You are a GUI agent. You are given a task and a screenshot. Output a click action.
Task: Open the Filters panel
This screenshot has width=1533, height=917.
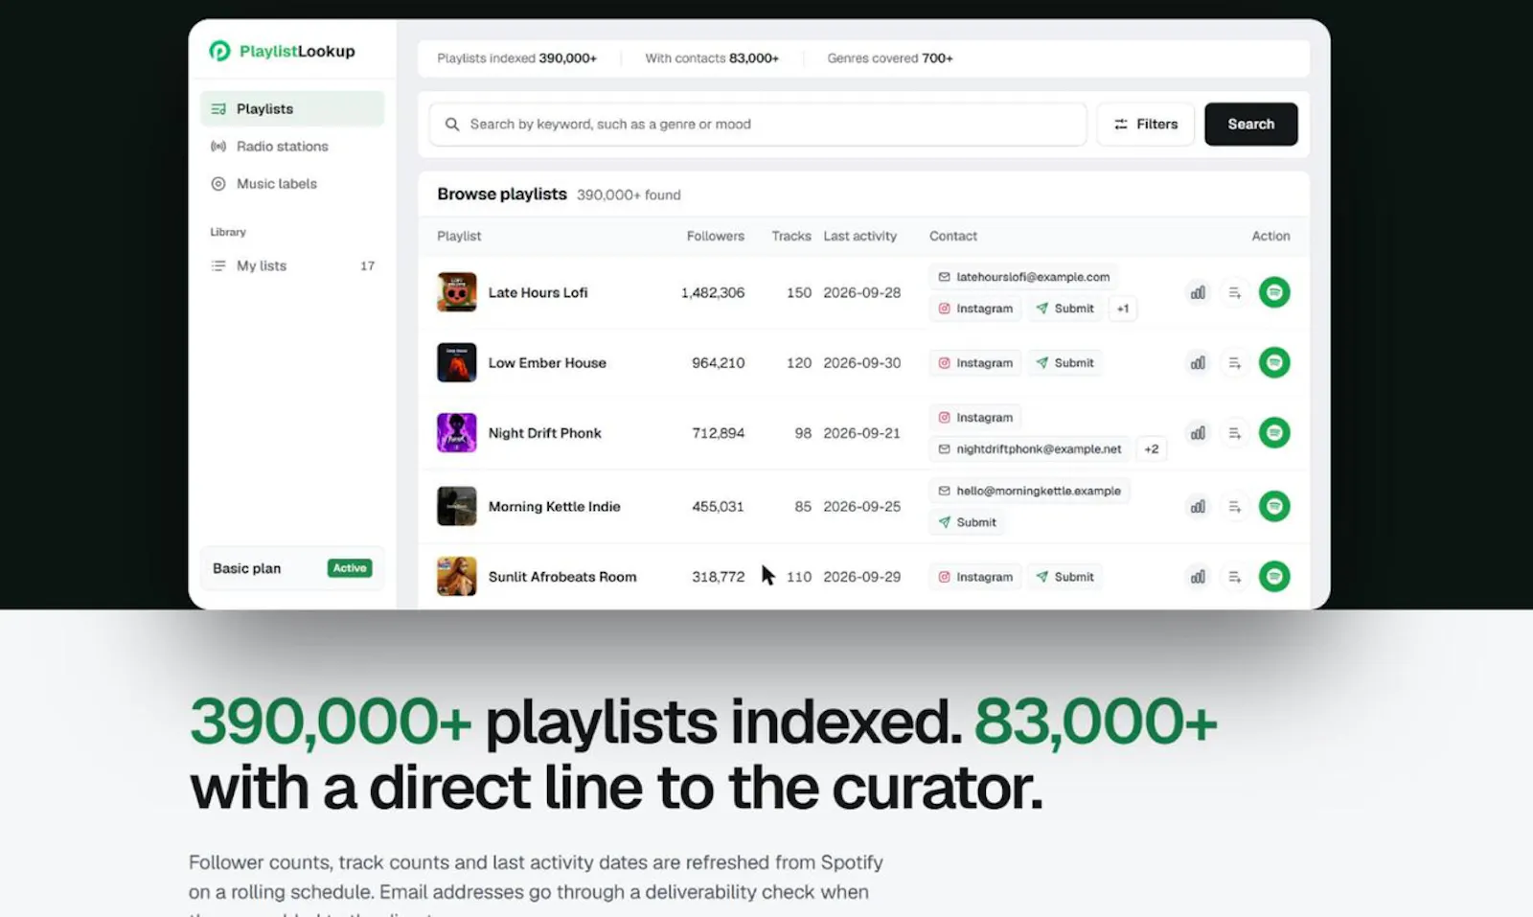coord(1146,124)
